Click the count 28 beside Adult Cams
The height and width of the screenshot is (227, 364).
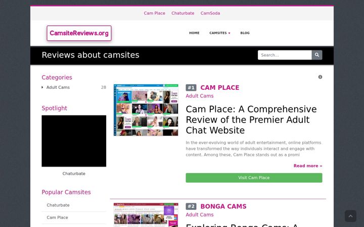click(104, 87)
